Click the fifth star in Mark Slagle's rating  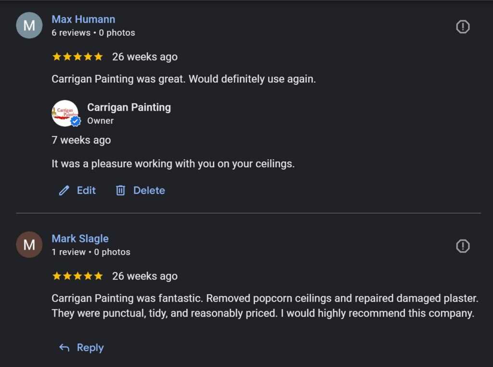(99, 276)
